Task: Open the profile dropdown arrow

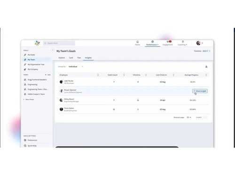Action: point(203,43)
